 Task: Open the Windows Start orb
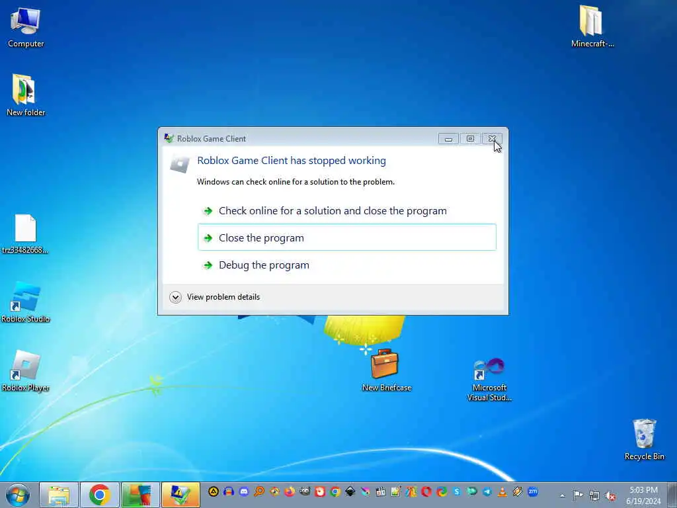pyautogui.click(x=18, y=495)
